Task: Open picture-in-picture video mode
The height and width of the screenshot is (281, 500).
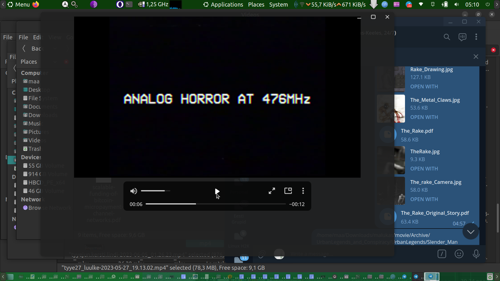Action: (x=288, y=191)
